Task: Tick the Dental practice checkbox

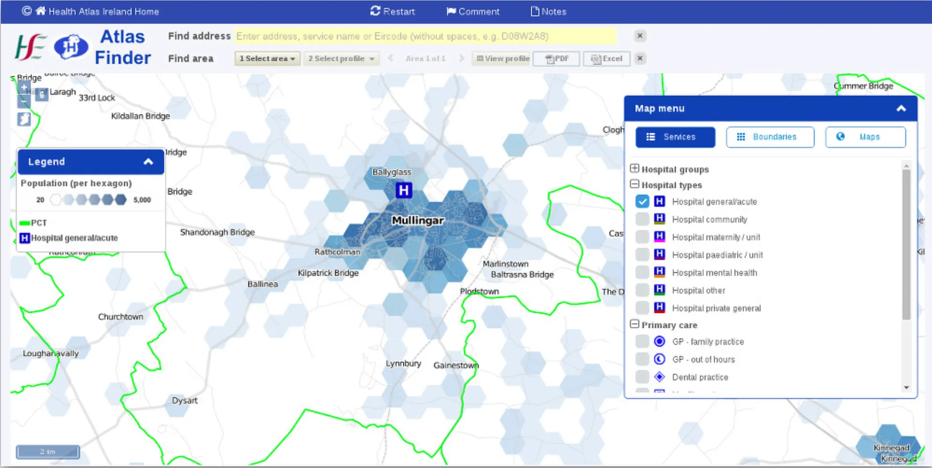Action: pos(642,377)
